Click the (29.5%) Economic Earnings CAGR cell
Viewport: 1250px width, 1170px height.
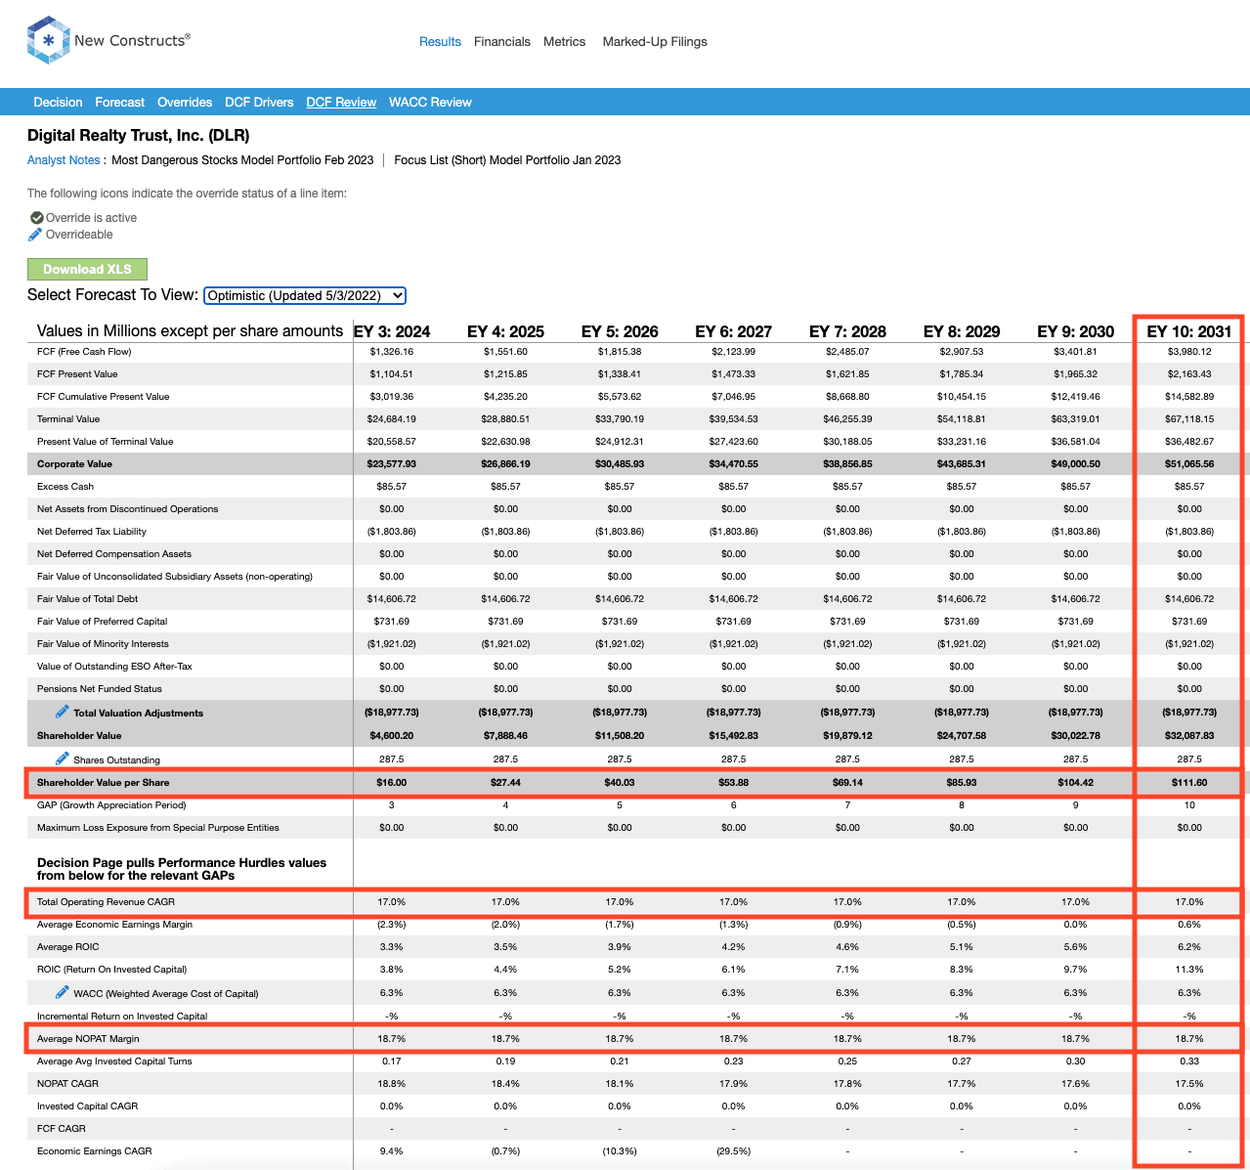click(x=734, y=1151)
